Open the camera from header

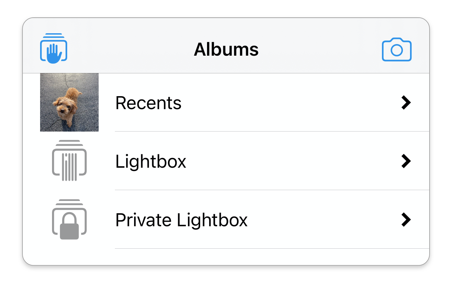(x=397, y=50)
